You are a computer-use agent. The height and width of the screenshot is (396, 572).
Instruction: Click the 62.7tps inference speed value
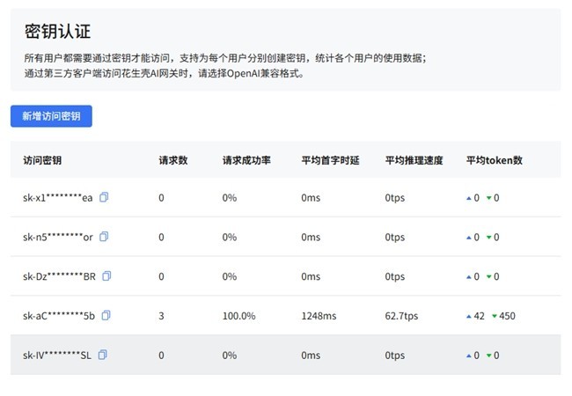click(x=401, y=316)
